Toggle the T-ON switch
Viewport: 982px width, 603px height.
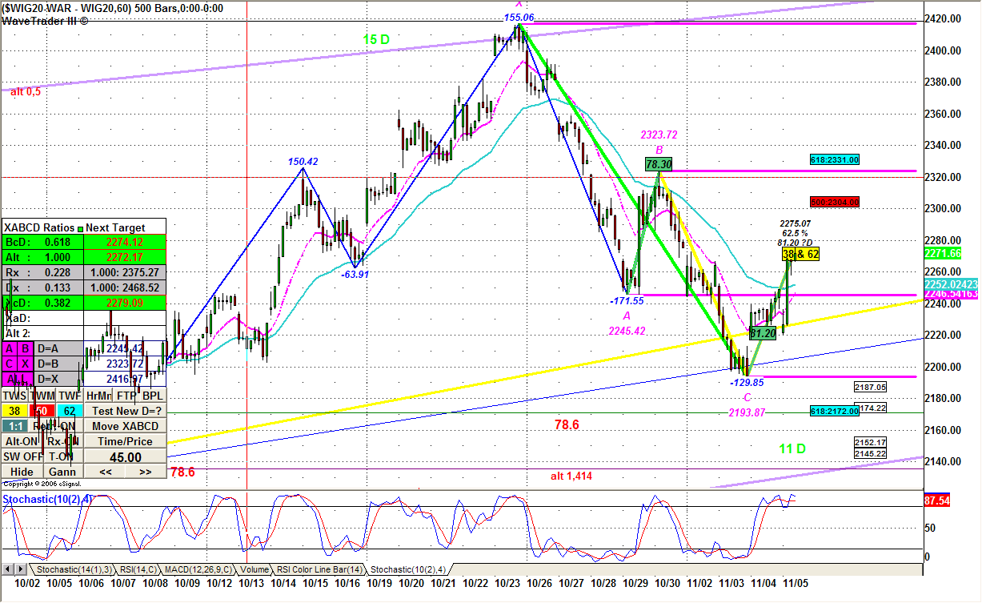pos(63,456)
